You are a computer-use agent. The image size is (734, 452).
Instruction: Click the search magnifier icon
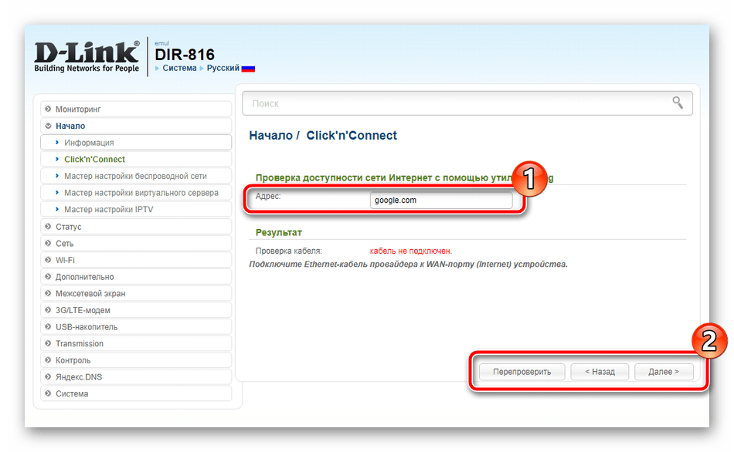coord(678,103)
